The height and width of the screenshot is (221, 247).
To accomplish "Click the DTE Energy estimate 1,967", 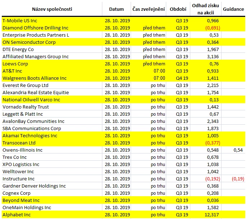I will point(213,50).
